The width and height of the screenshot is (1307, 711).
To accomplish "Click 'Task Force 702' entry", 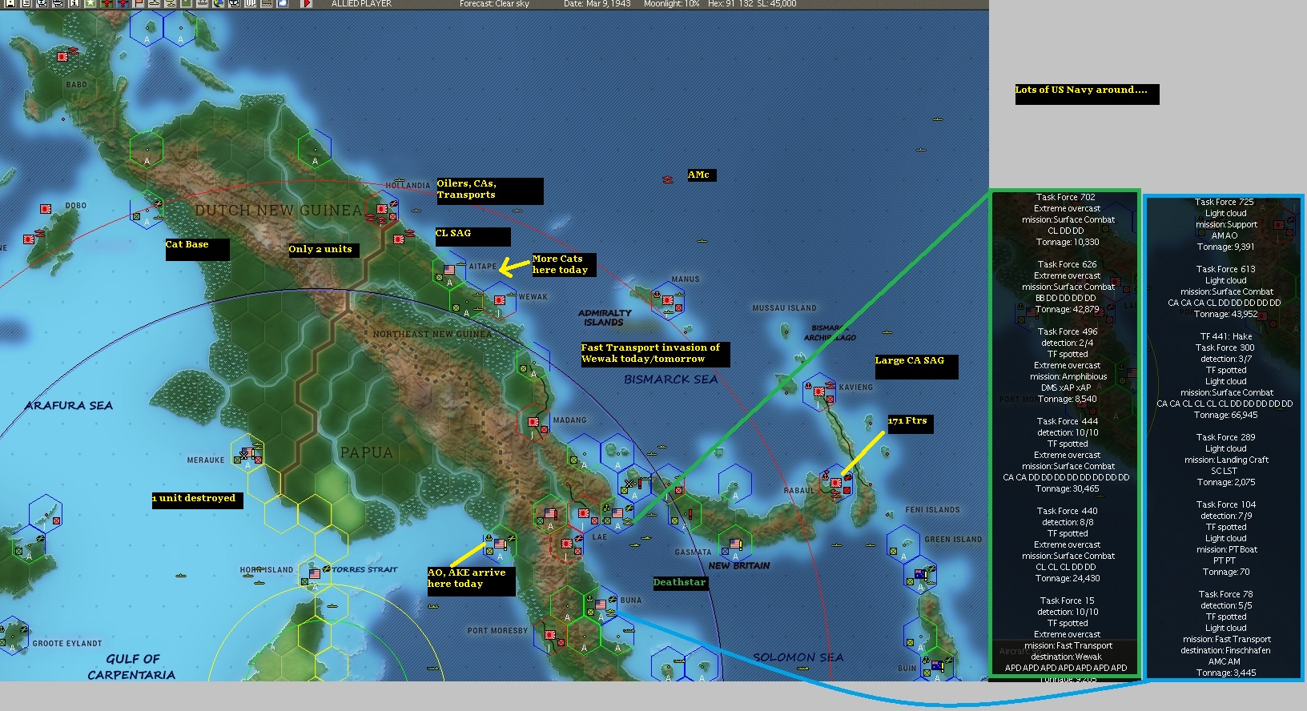I will point(1065,197).
